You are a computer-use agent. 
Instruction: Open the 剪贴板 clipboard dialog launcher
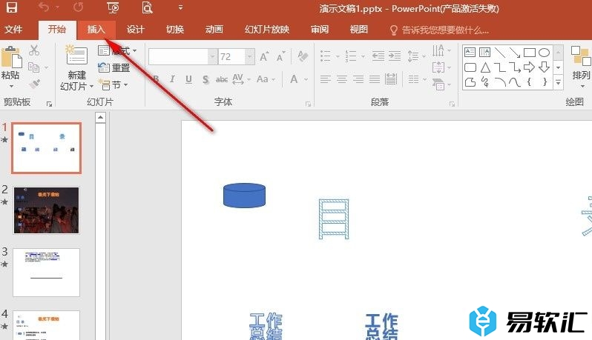[49, 104]
